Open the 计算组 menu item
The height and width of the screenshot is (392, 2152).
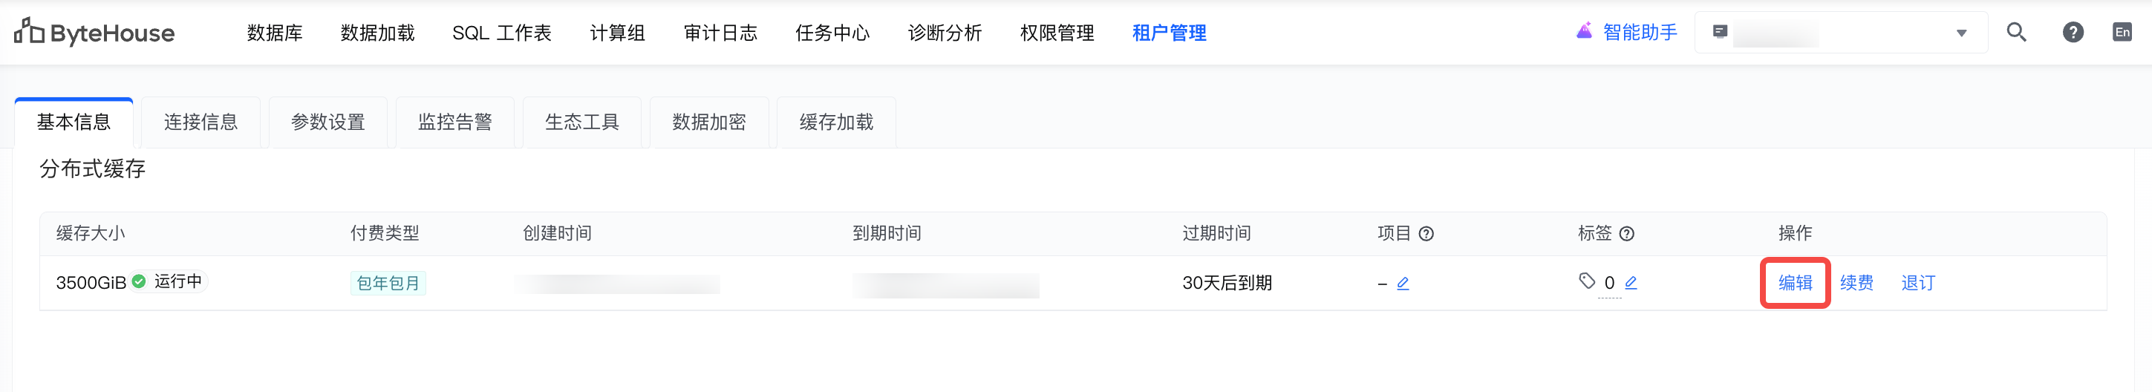click(617, 33)
